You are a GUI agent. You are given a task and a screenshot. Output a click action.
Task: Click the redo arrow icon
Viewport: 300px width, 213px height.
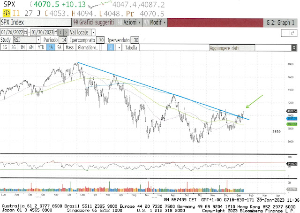tap(292, 33)
